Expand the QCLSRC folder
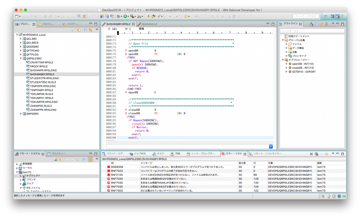This screenshot has width=360, height=218. pos(21,39)
